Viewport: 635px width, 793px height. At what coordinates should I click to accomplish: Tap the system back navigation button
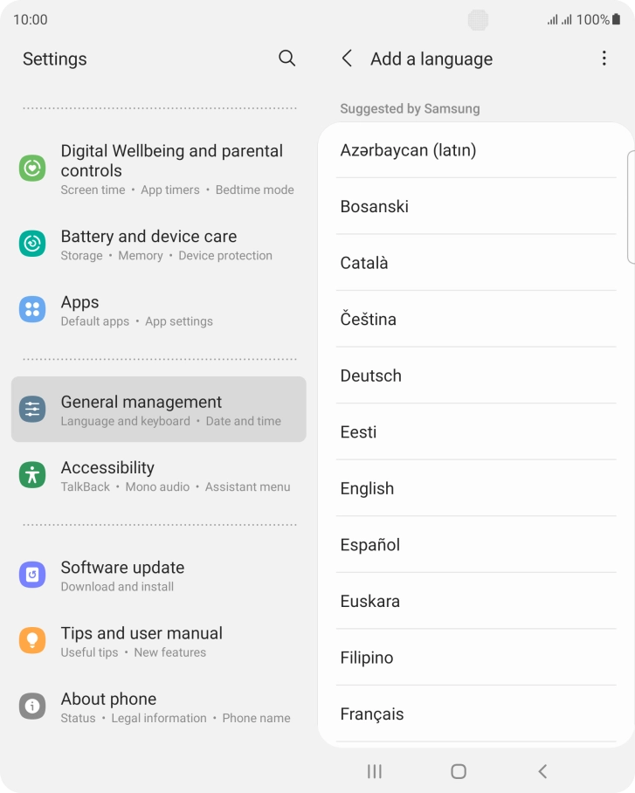pos(542,771)
